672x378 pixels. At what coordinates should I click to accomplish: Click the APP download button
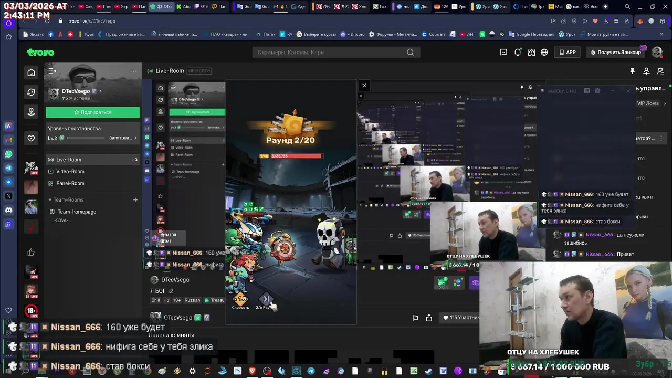click(568, 52)
